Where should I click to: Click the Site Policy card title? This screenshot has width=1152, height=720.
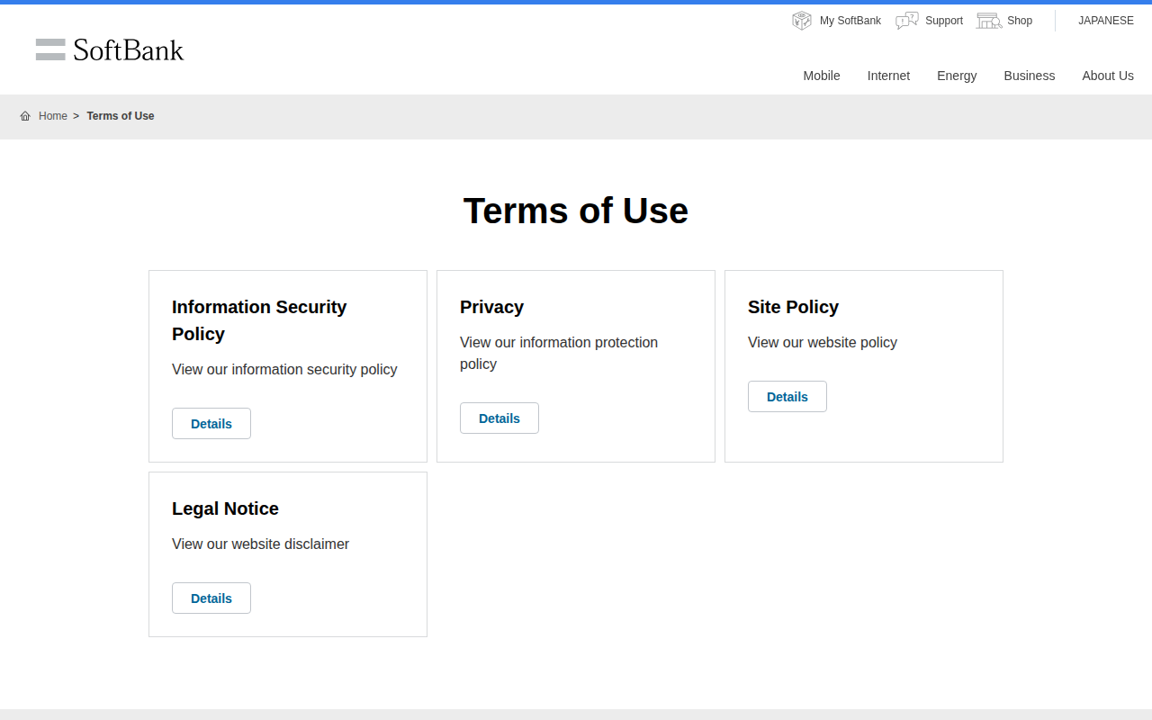(793, 307)
